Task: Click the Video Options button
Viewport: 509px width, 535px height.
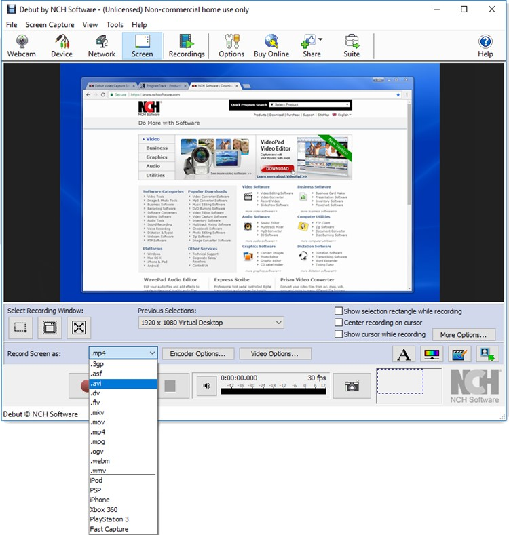Action: pos(275,354)
